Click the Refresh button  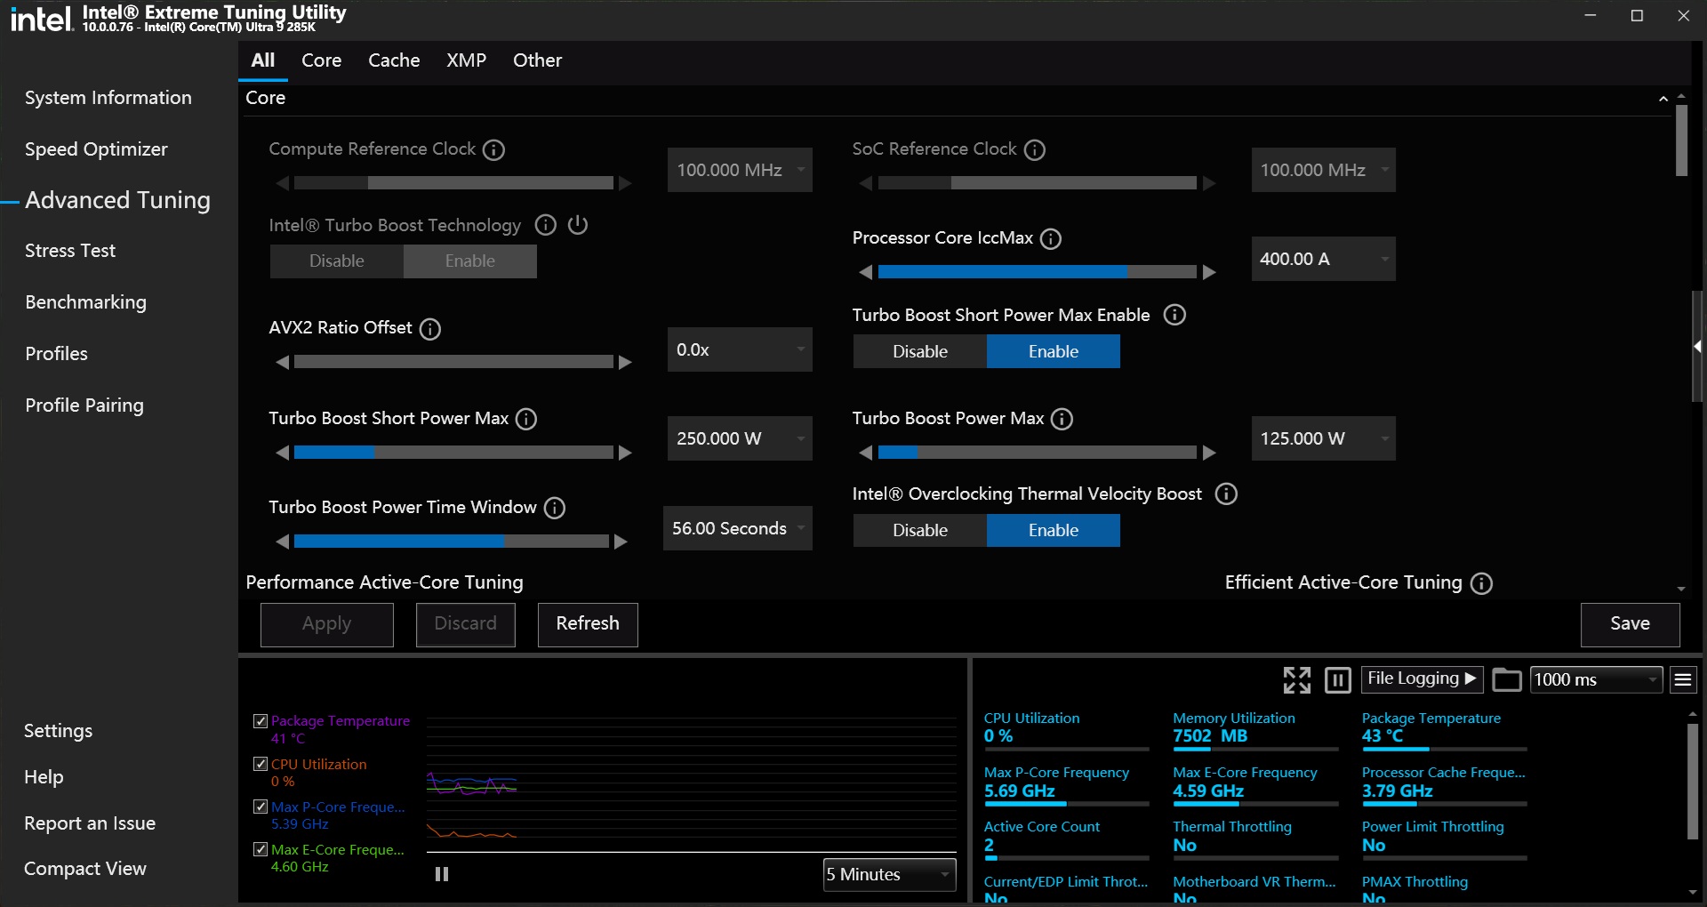tap(588, 624)
